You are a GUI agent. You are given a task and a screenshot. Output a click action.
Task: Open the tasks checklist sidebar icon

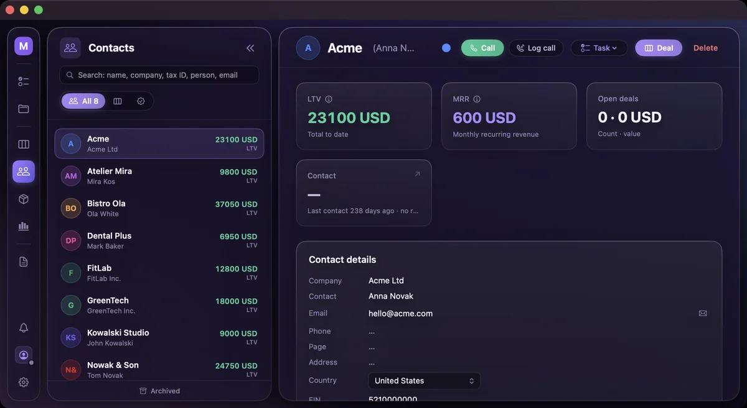coord(24,81)
